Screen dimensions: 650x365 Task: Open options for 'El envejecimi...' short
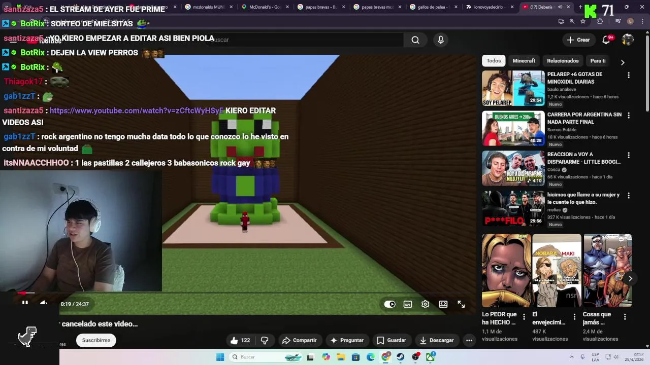pos(574,317)
